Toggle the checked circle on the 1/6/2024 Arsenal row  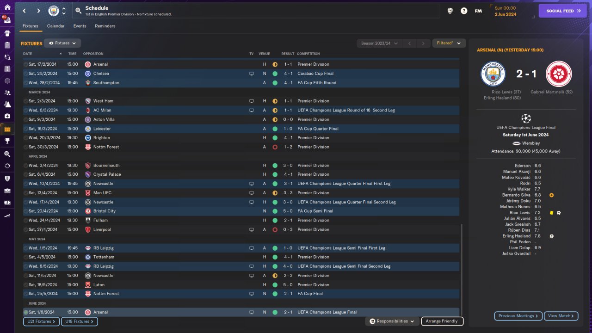[x=25, y=312]
